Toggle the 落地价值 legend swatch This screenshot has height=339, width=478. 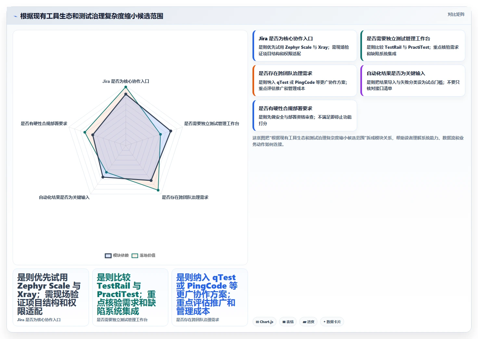click(x=135, y=255)
